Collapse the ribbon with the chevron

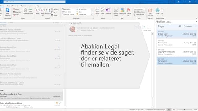click(x=196, y=18)
